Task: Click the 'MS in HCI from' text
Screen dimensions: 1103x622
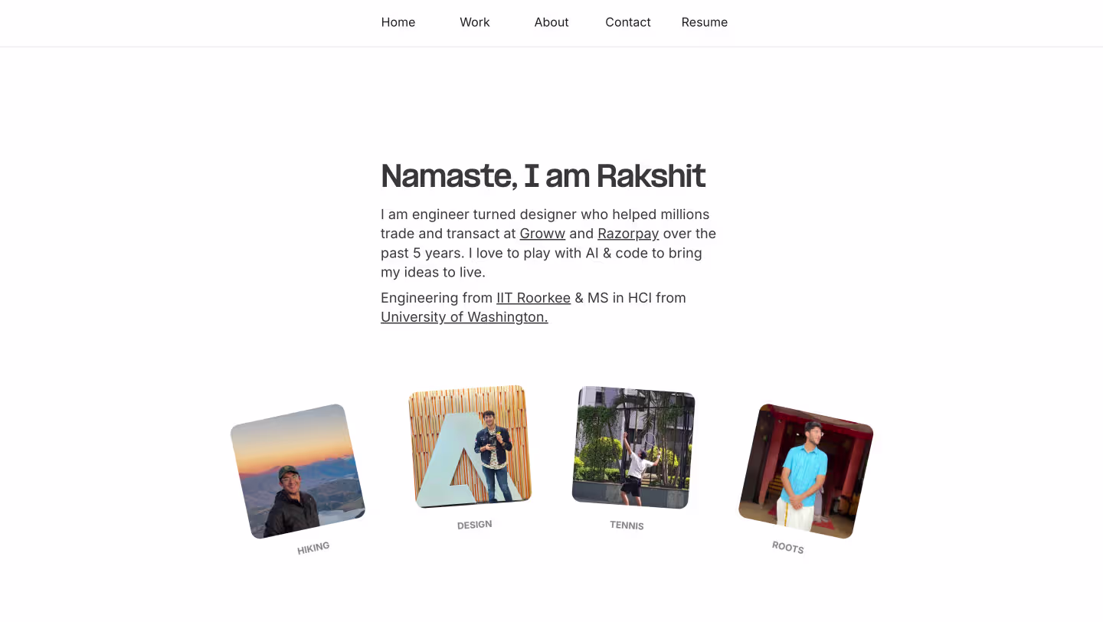Action: coord(636,298)
